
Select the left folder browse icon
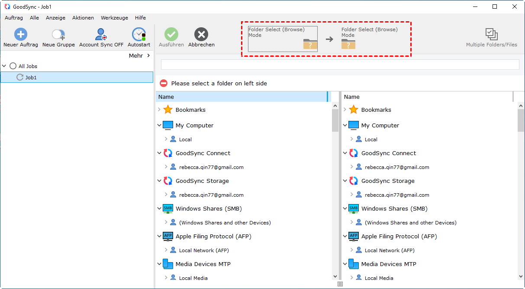pos(310,43)
